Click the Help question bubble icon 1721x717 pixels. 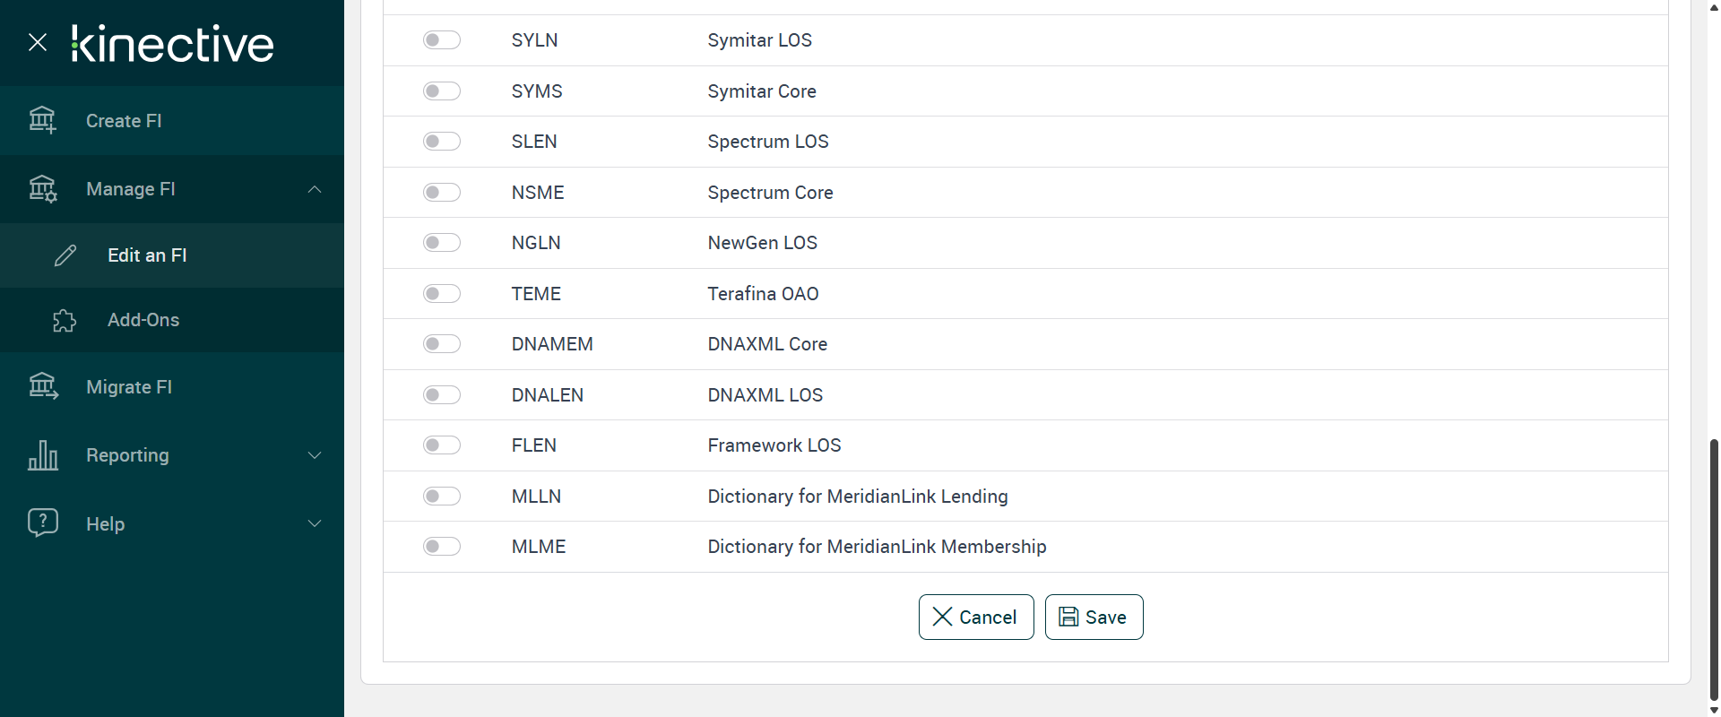click(43, 523)
